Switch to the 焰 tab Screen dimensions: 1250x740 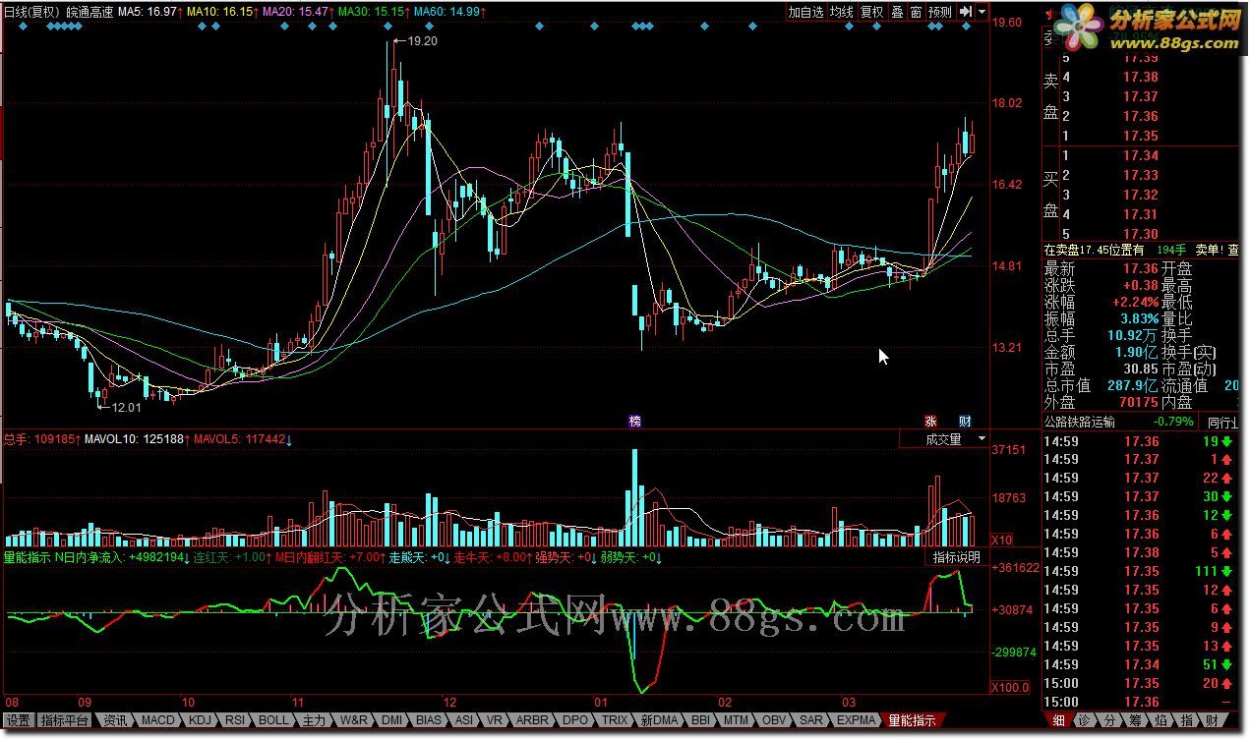[1161, 720]
